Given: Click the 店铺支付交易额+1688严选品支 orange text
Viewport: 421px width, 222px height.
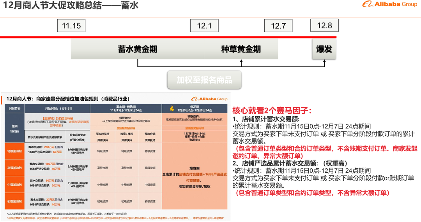Looking at the screenshot, I should [203, 174].
